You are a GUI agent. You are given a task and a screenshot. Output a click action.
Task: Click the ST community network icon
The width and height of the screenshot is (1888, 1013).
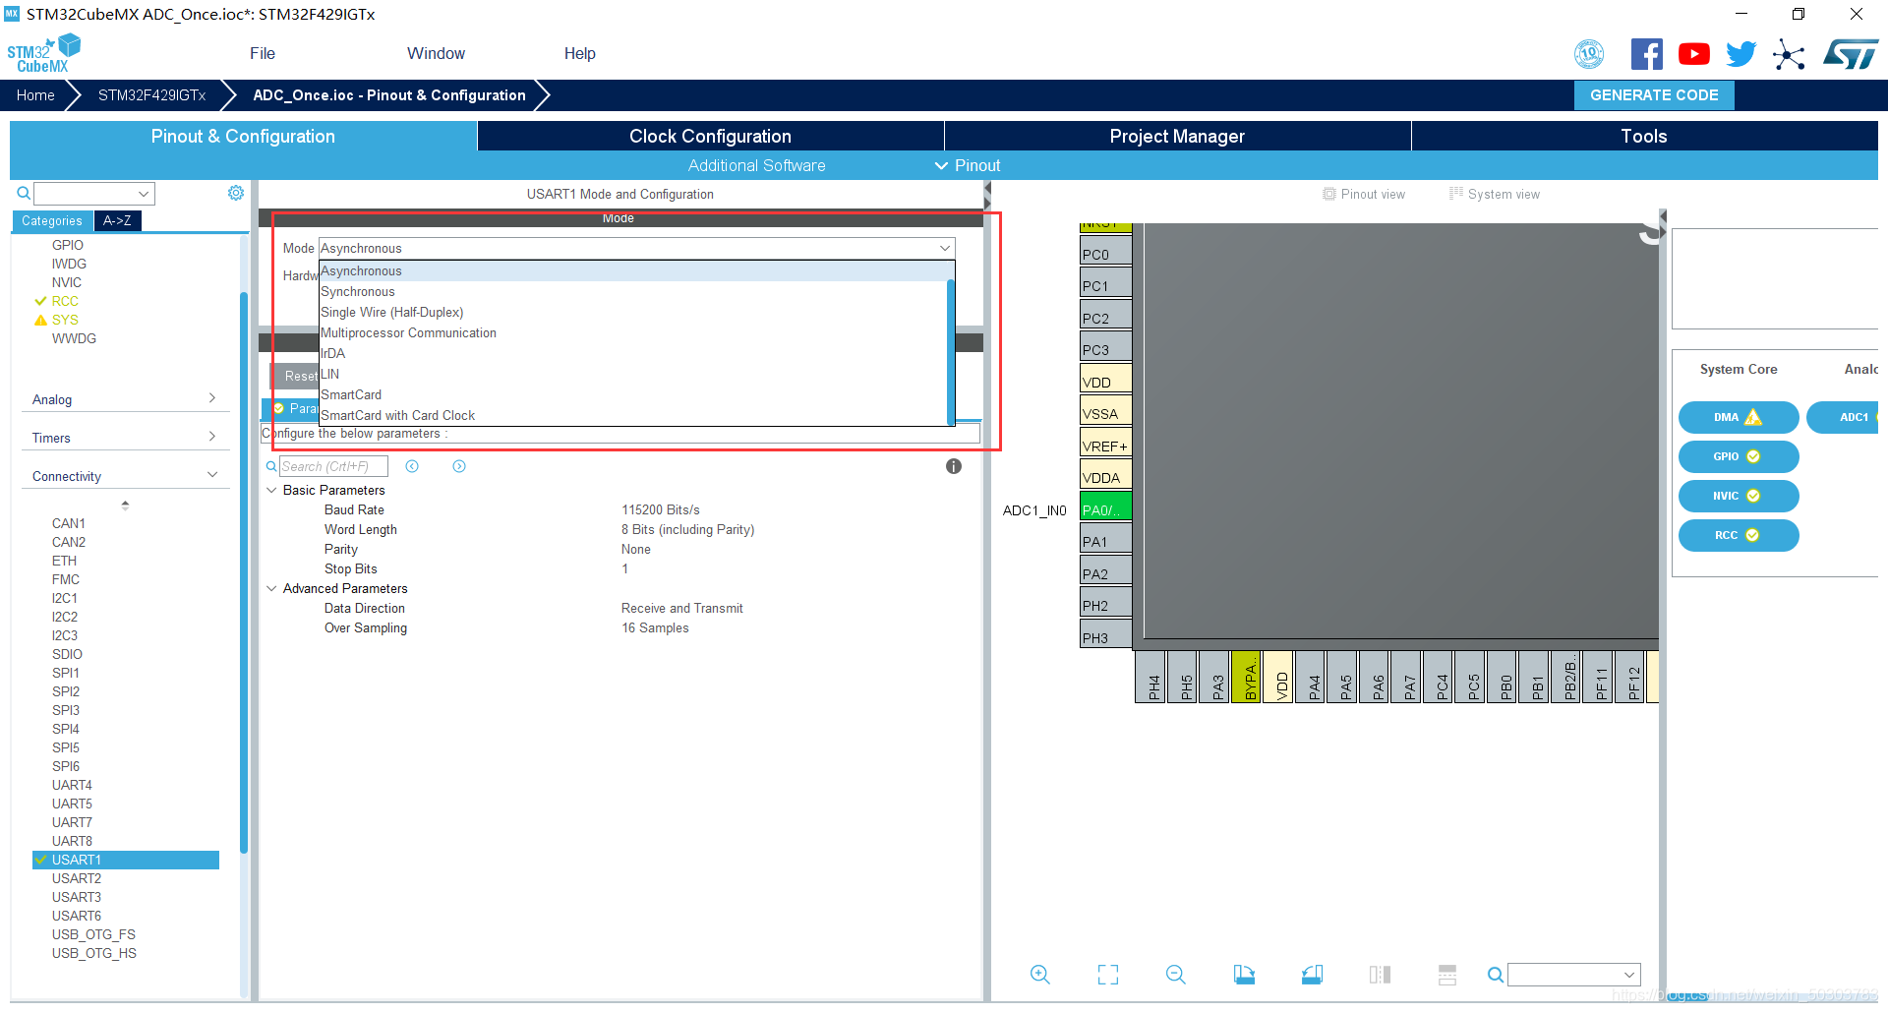[x=1789, y=54]
